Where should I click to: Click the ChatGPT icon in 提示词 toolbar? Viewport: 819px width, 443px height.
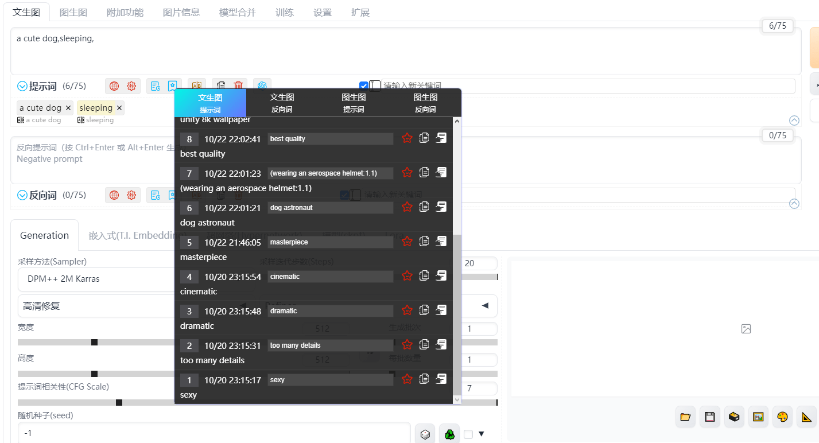tap(262, 86)
